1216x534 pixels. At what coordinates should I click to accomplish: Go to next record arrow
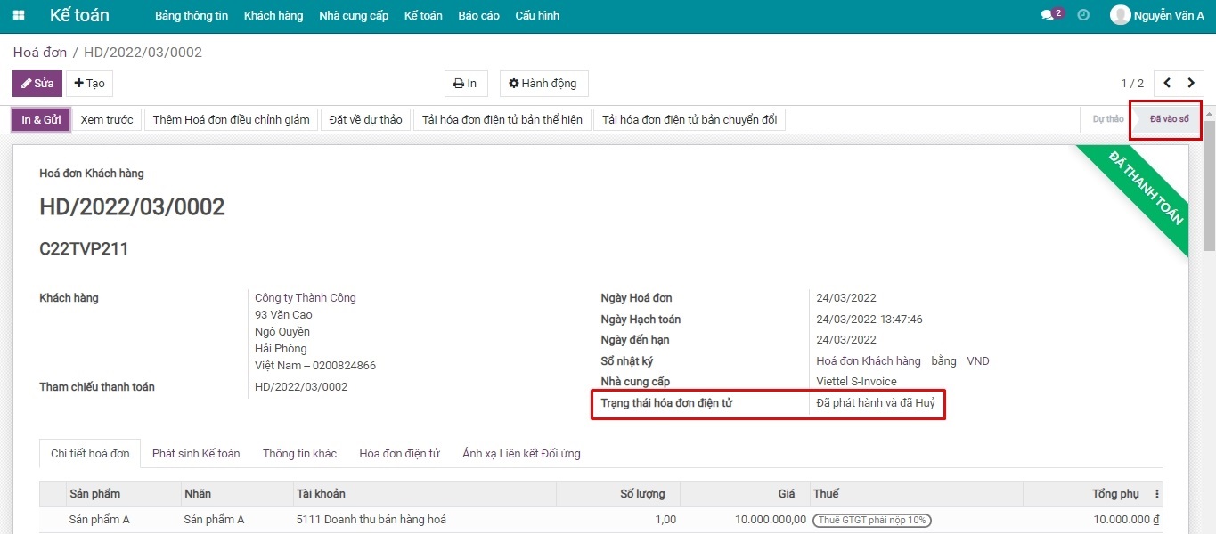[1192, 84]
